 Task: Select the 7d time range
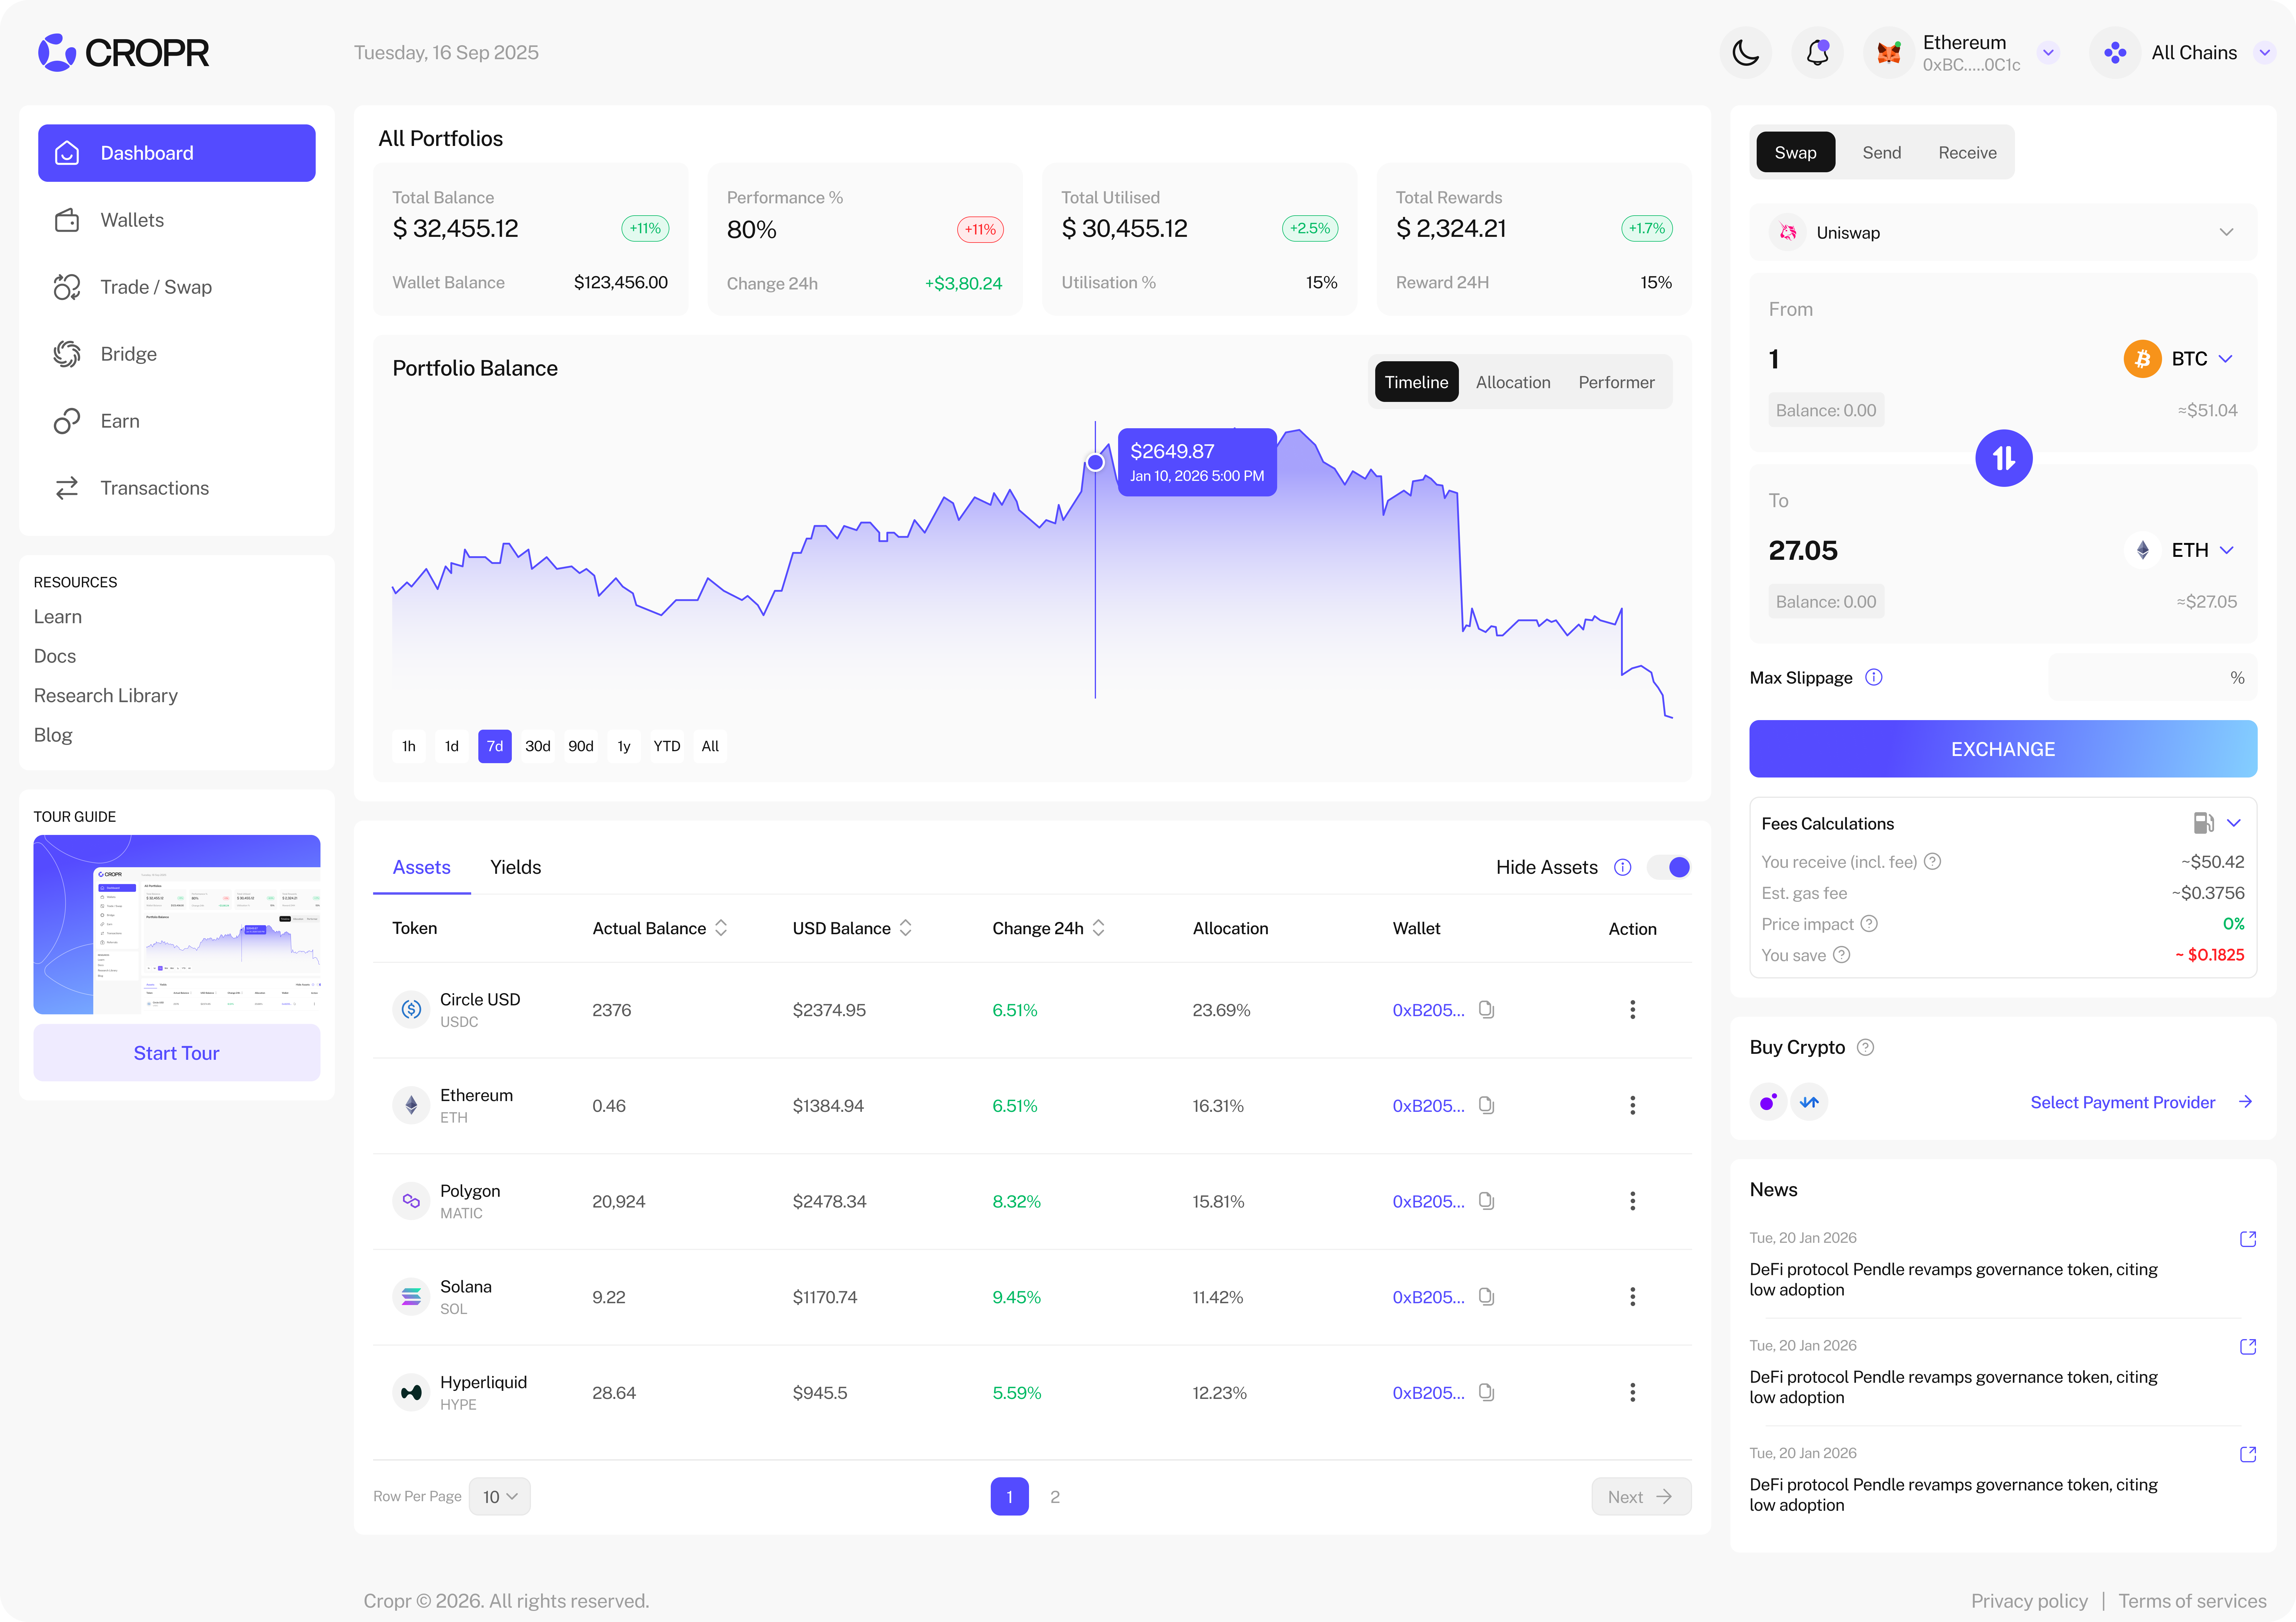click(x=495, y=746)
